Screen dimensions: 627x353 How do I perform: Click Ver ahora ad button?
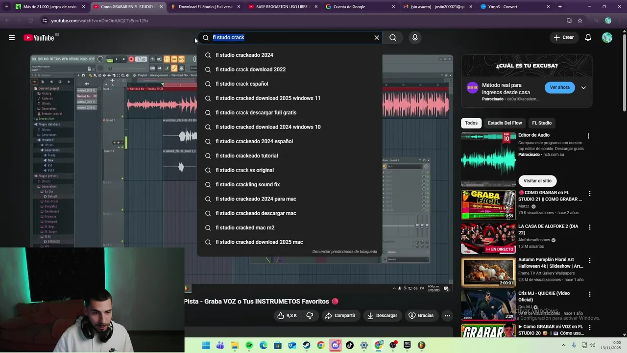(559, 88)
